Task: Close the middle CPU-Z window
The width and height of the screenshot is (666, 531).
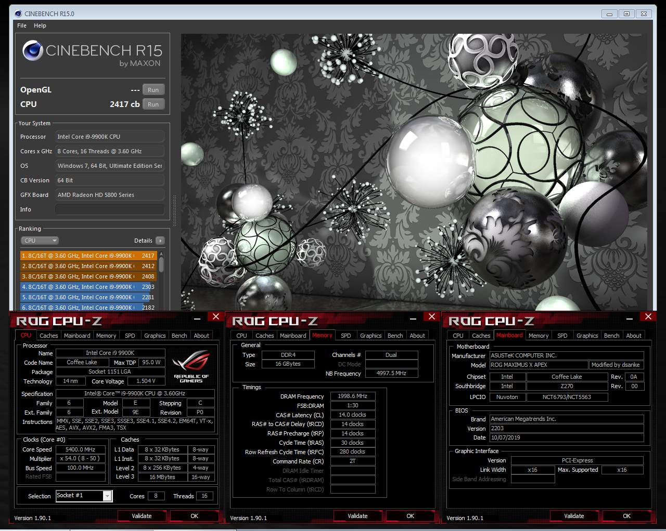Action: (432, 316)
